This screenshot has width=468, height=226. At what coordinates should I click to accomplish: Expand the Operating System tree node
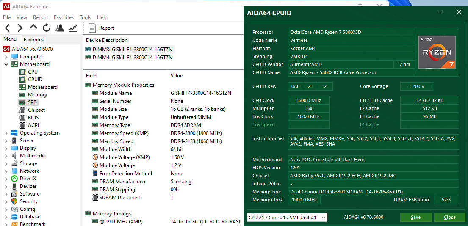(6, 133)
